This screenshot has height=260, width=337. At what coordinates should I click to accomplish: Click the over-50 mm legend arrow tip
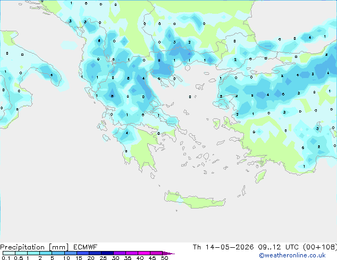(168, 253)
